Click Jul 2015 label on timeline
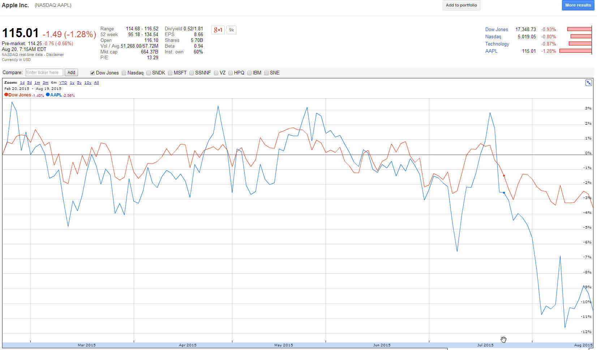 [485, 345]
